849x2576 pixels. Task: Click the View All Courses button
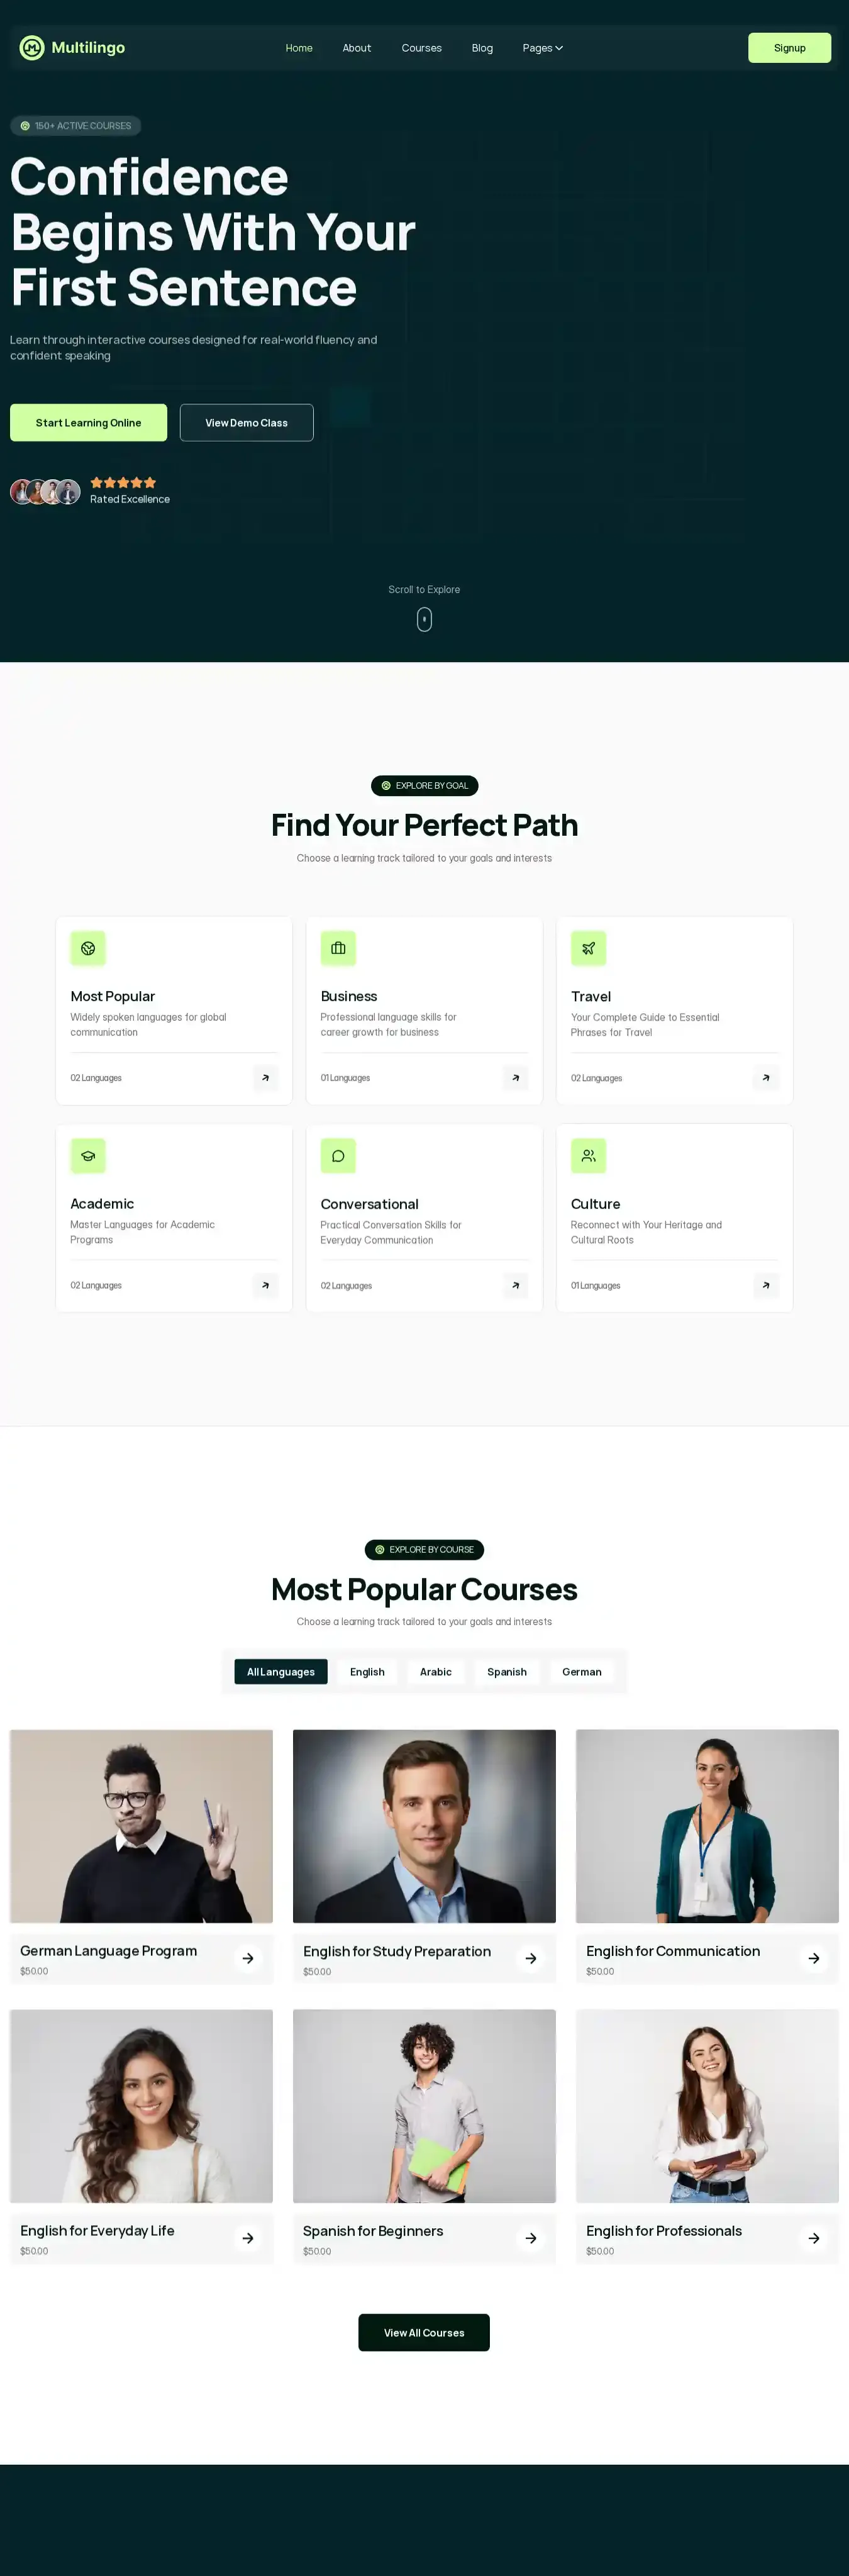pos(424,2332)
